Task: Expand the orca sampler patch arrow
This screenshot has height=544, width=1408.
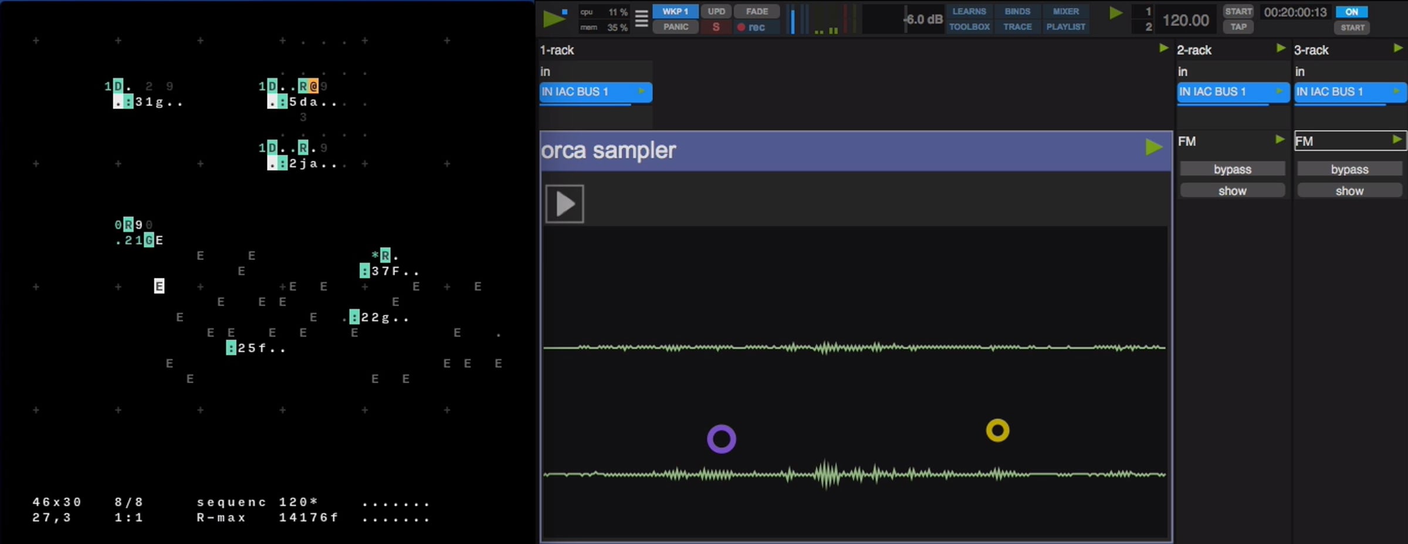Action: pos(1153,147)
